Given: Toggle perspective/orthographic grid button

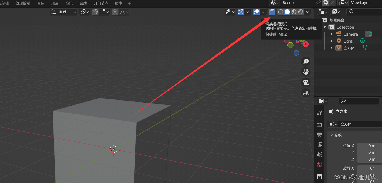Looking at the screenshot, I should pyautogui.click(x=306, y=93).
